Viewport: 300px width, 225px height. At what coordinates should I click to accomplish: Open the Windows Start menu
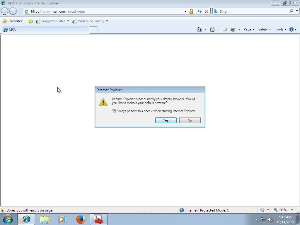tap(8, 219)
